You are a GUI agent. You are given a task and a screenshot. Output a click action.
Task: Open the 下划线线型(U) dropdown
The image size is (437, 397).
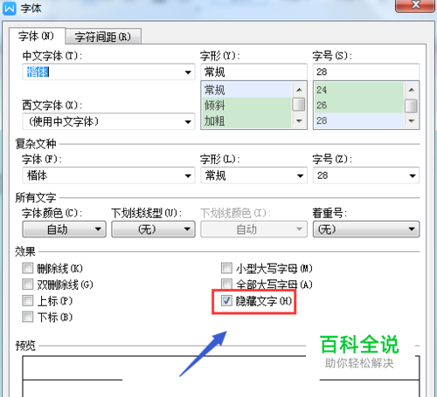[153, 229]
